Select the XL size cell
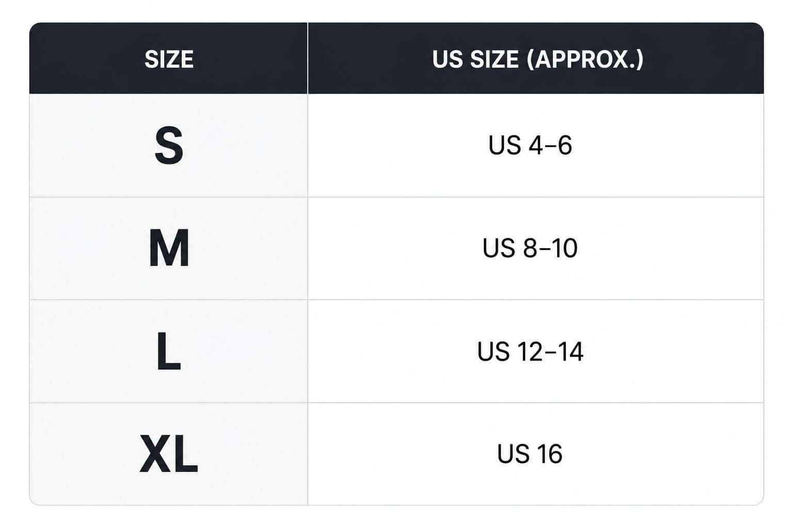 click(x=169, y=454)
